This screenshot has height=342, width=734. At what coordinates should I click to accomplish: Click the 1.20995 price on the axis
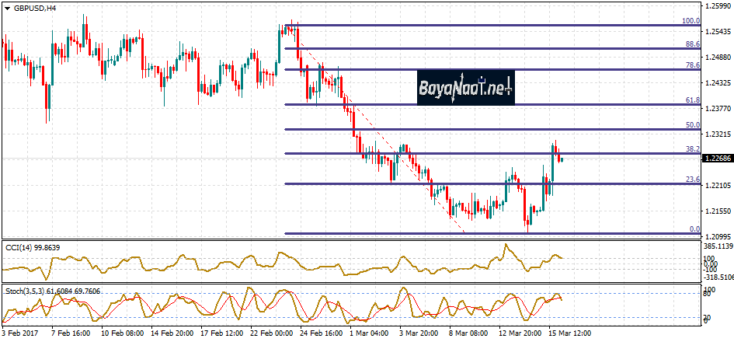[717, 236]
